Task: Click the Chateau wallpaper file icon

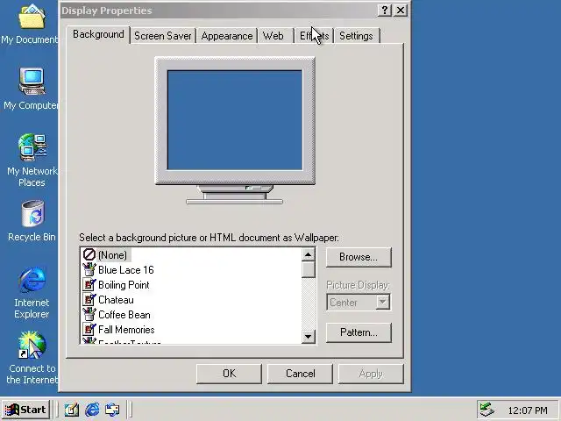Action: 89,300
